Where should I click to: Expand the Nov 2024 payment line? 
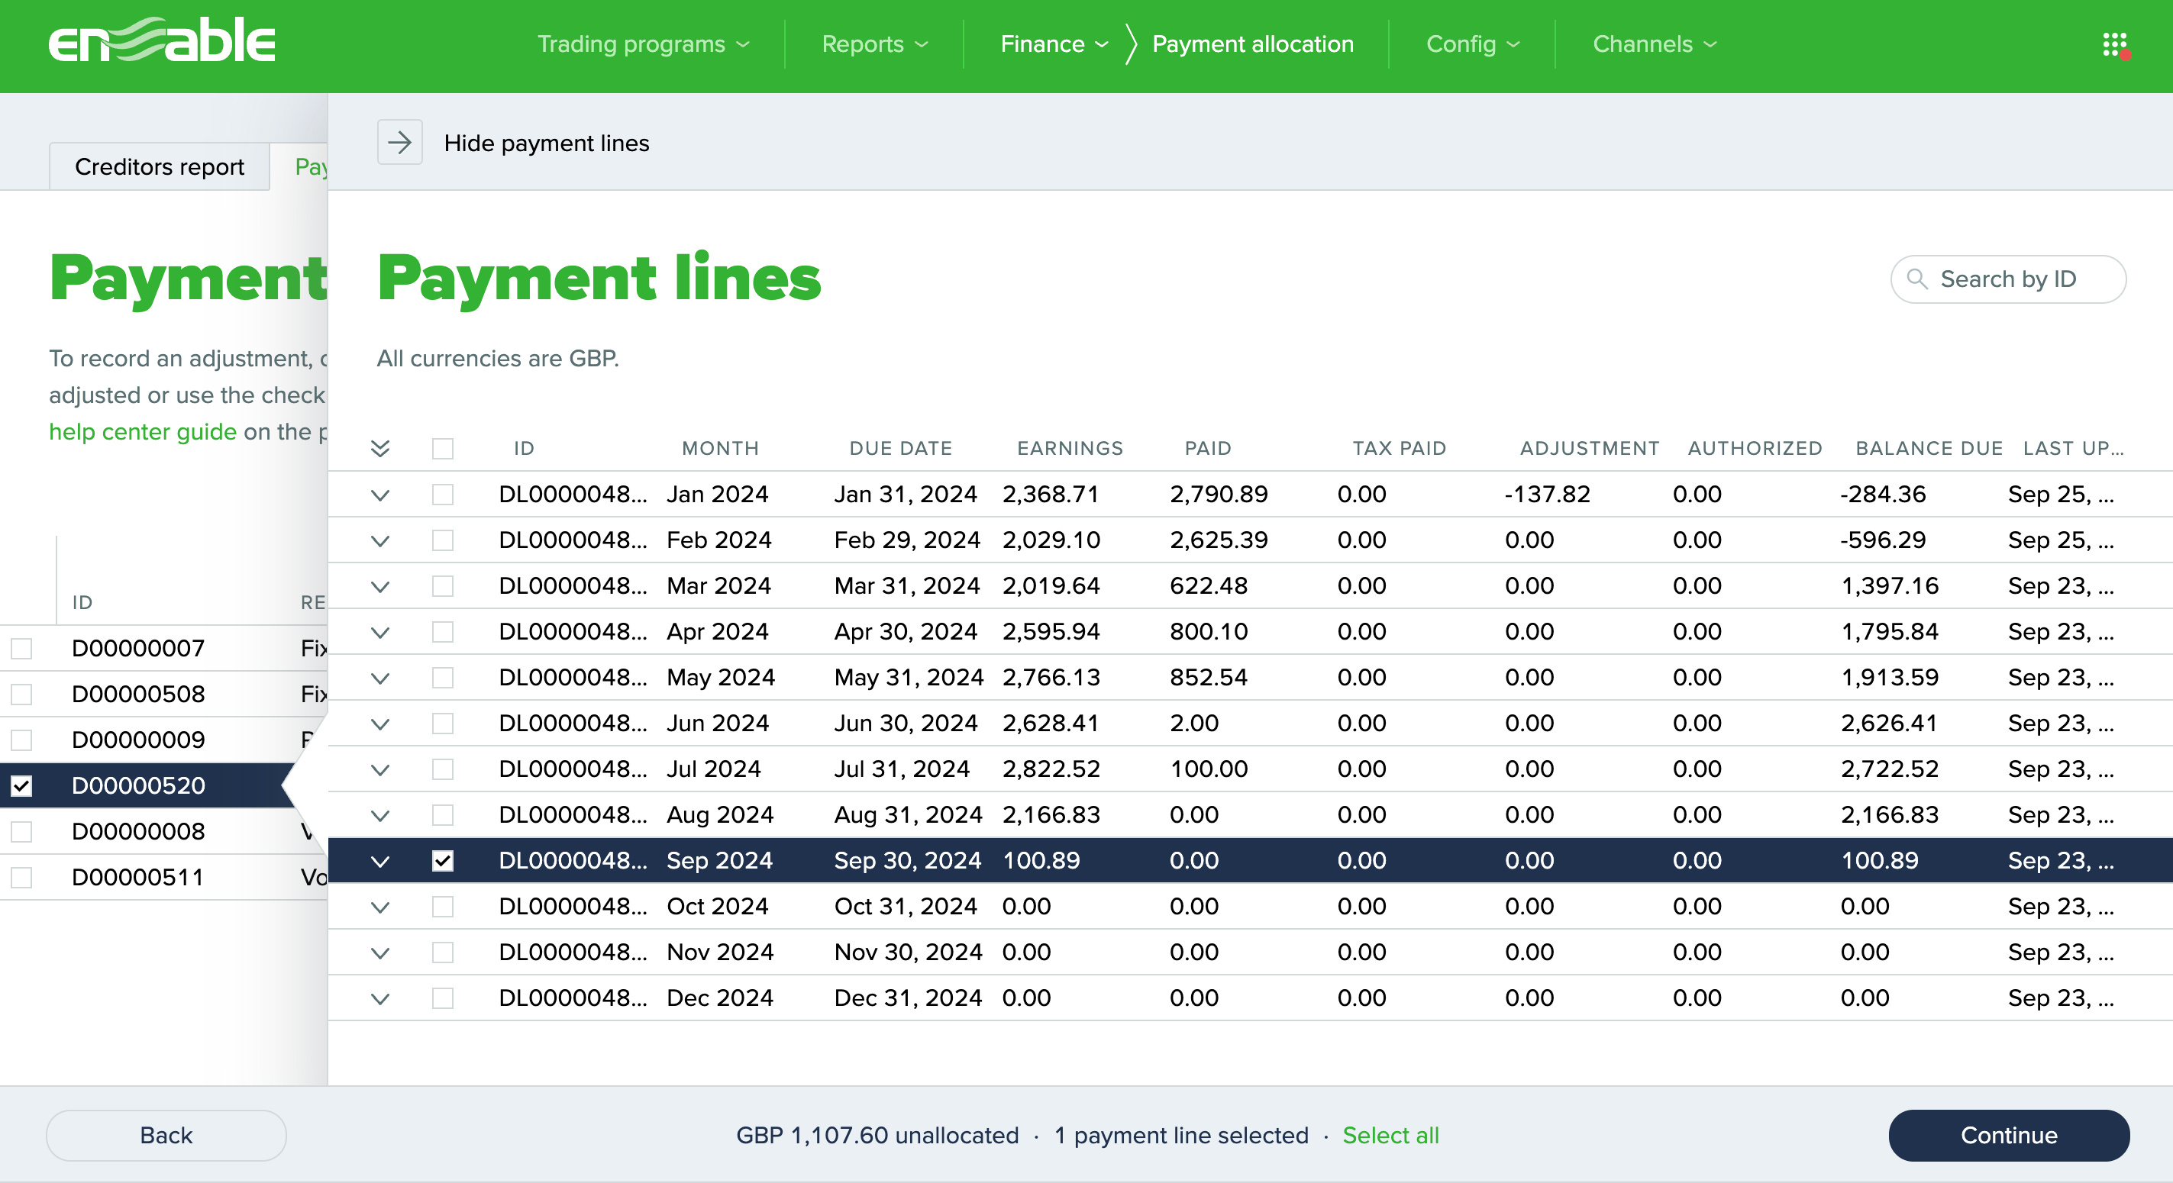coord(380,953)
